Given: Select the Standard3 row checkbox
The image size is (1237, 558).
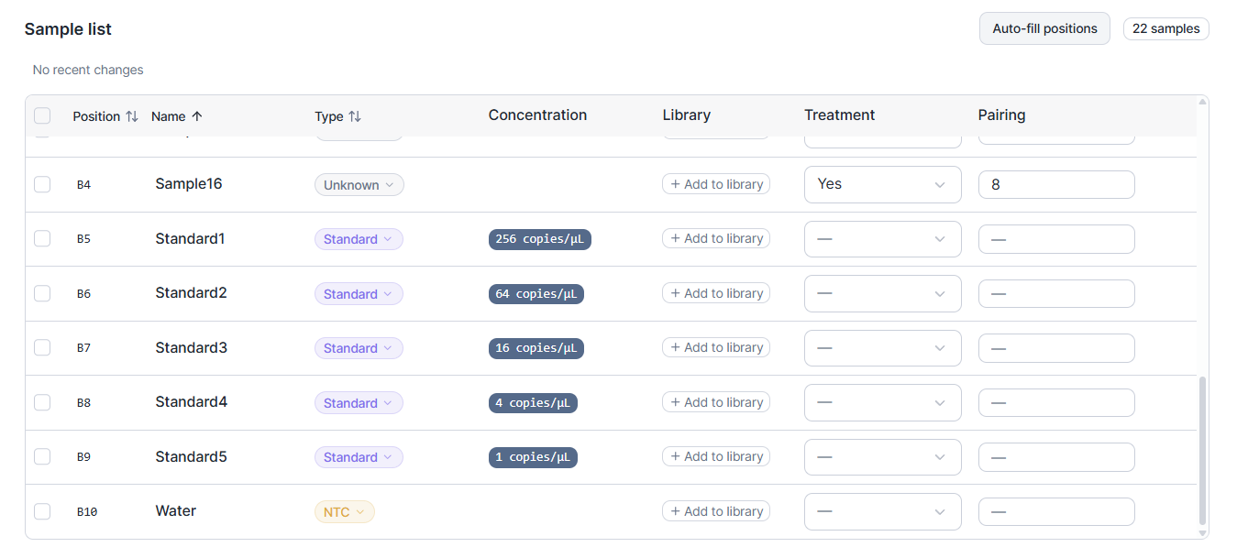Looking at the screenshot, I should point(42,347).
